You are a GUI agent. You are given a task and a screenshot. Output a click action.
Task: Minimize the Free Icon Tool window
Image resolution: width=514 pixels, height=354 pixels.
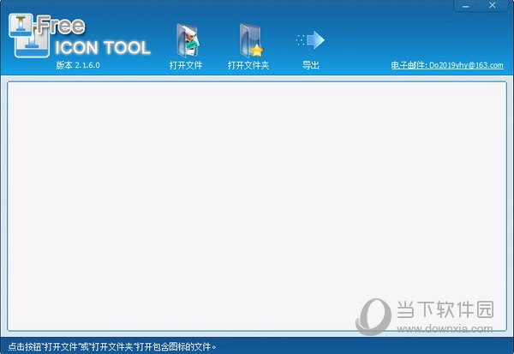coord(466,6)
